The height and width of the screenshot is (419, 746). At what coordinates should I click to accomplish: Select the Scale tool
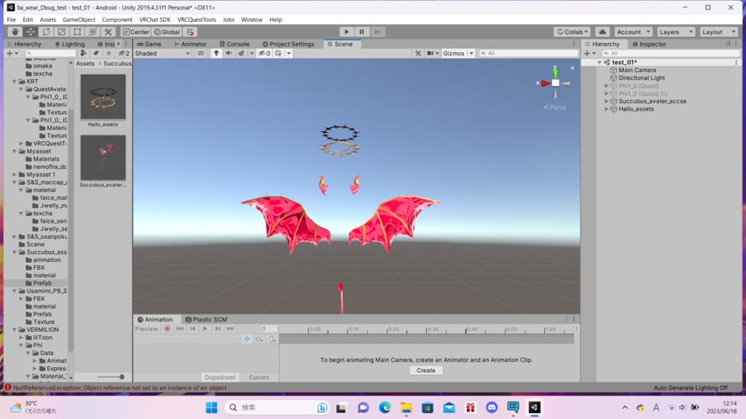pos(61,31)
